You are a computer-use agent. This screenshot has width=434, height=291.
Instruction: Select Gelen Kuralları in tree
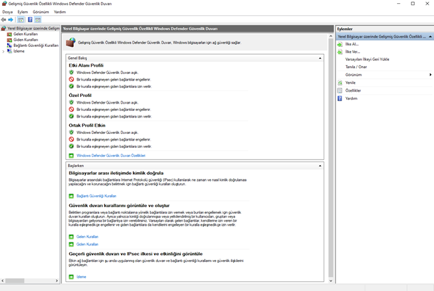point(26,34)
